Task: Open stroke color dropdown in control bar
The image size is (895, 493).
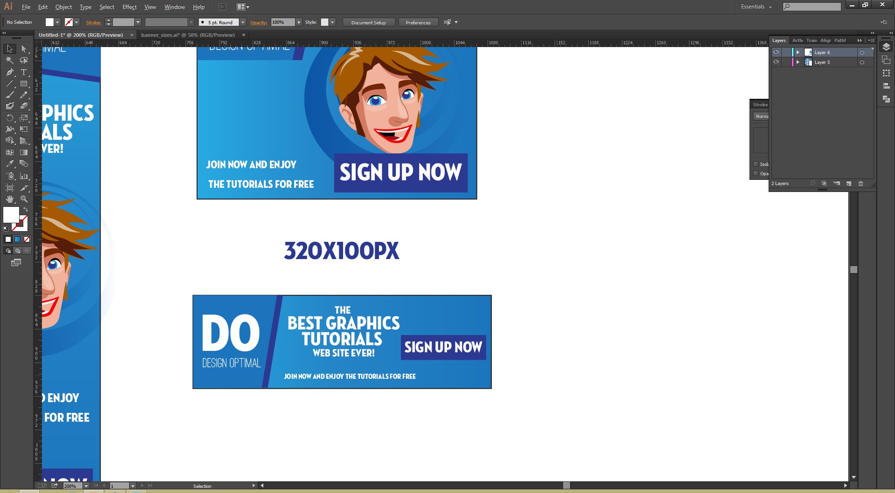Action: [x=76, y=22]
